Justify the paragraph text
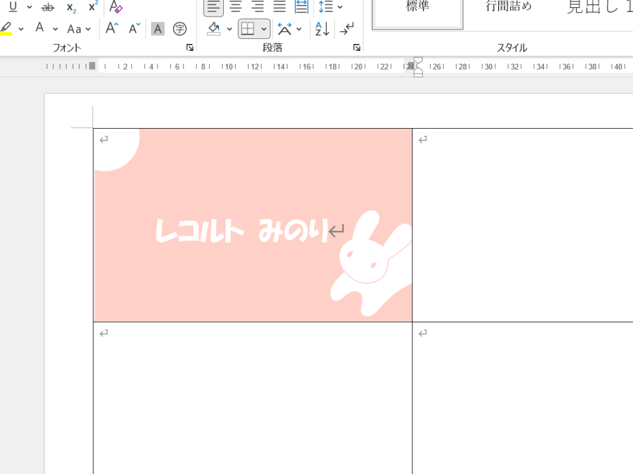This screenshot has width=633, height=474. tap(279, 6)
